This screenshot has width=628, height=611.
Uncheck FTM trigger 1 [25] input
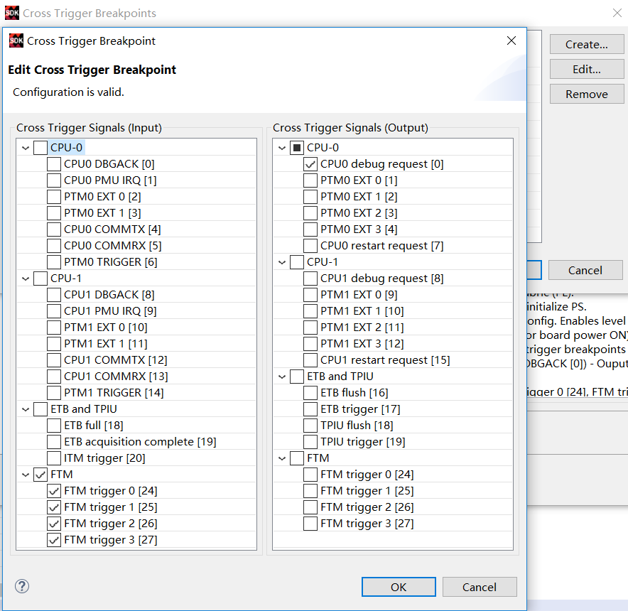point(54,507)
